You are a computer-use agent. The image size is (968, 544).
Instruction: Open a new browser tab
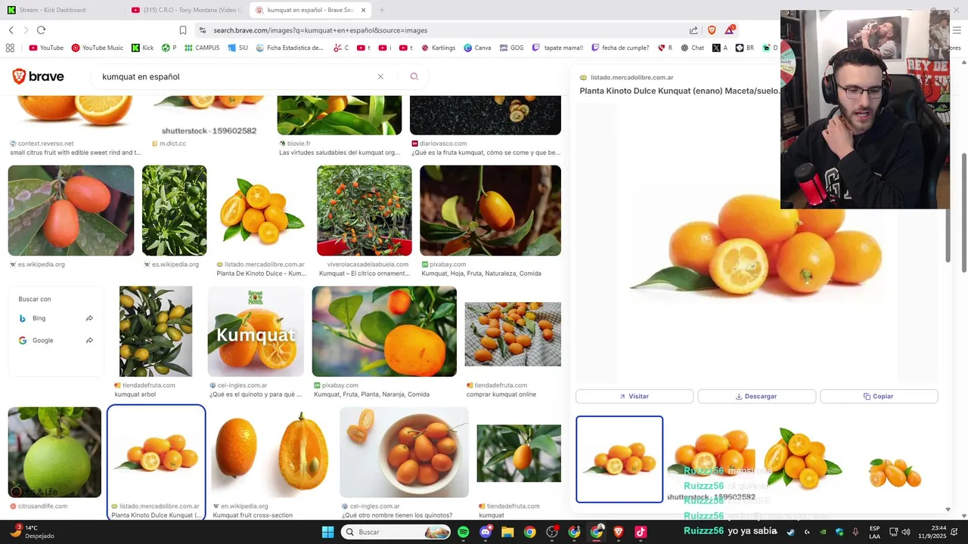coord(381,10)
